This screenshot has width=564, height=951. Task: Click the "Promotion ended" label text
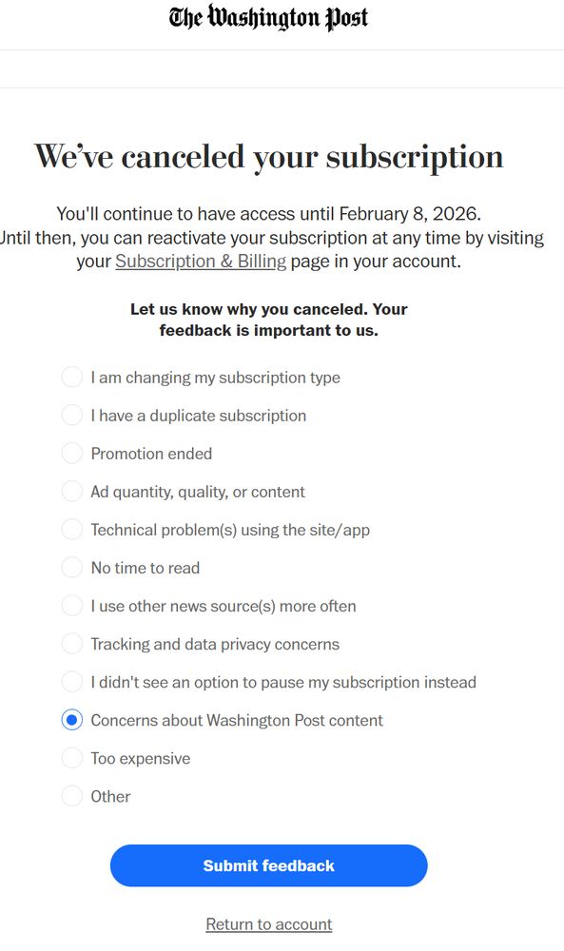pos(151,454)
